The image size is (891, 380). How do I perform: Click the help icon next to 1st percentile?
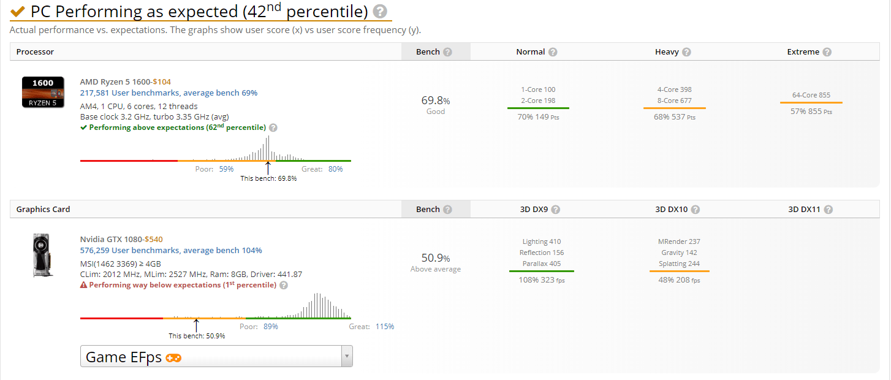click(283, 284)
